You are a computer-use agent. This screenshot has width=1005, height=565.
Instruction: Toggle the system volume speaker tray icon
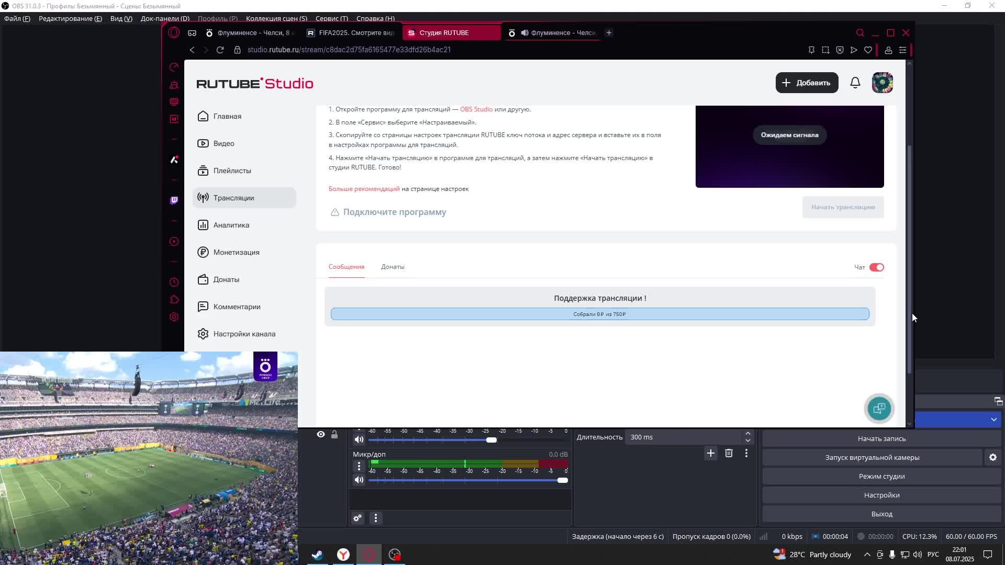[918, 555]
